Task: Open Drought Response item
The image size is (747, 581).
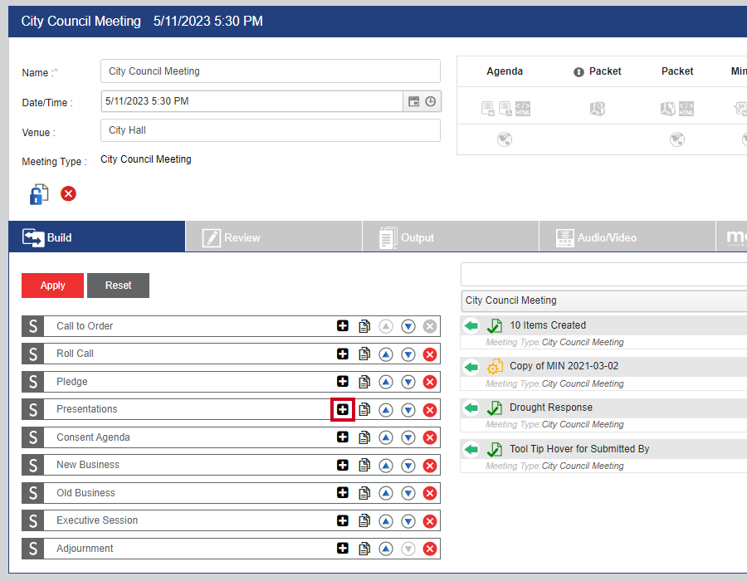Action: click(551, 408)
